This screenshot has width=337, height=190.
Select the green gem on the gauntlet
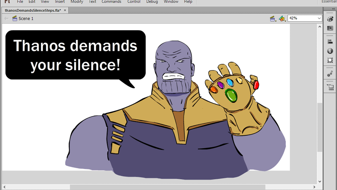pos(231,95)
